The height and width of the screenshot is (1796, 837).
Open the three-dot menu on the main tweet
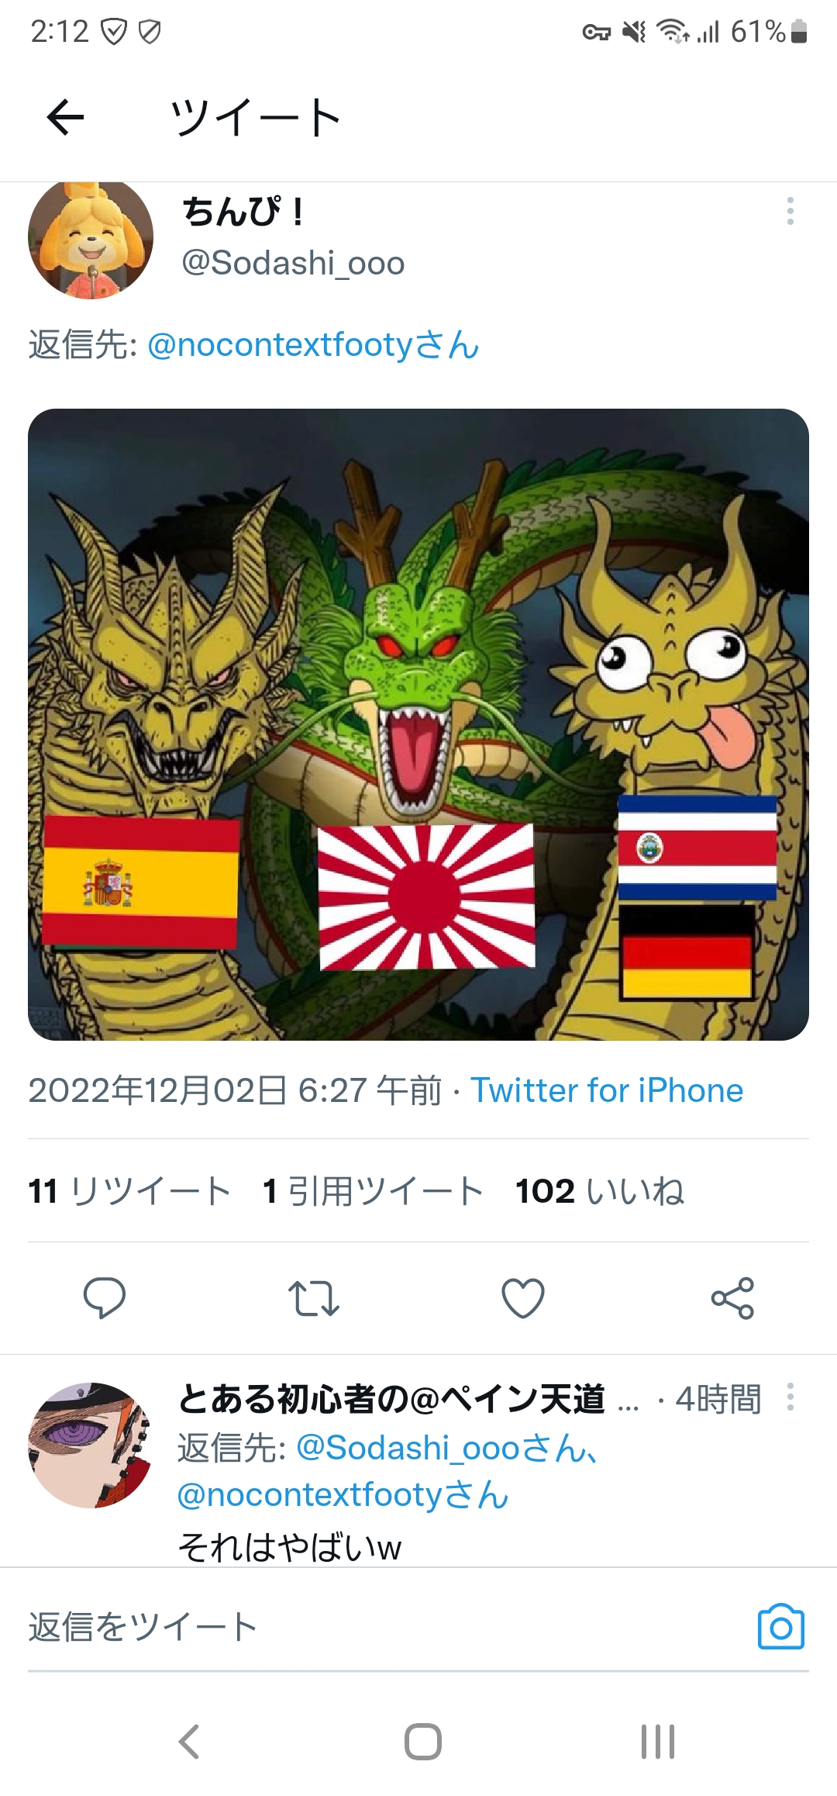click(790, 211)
